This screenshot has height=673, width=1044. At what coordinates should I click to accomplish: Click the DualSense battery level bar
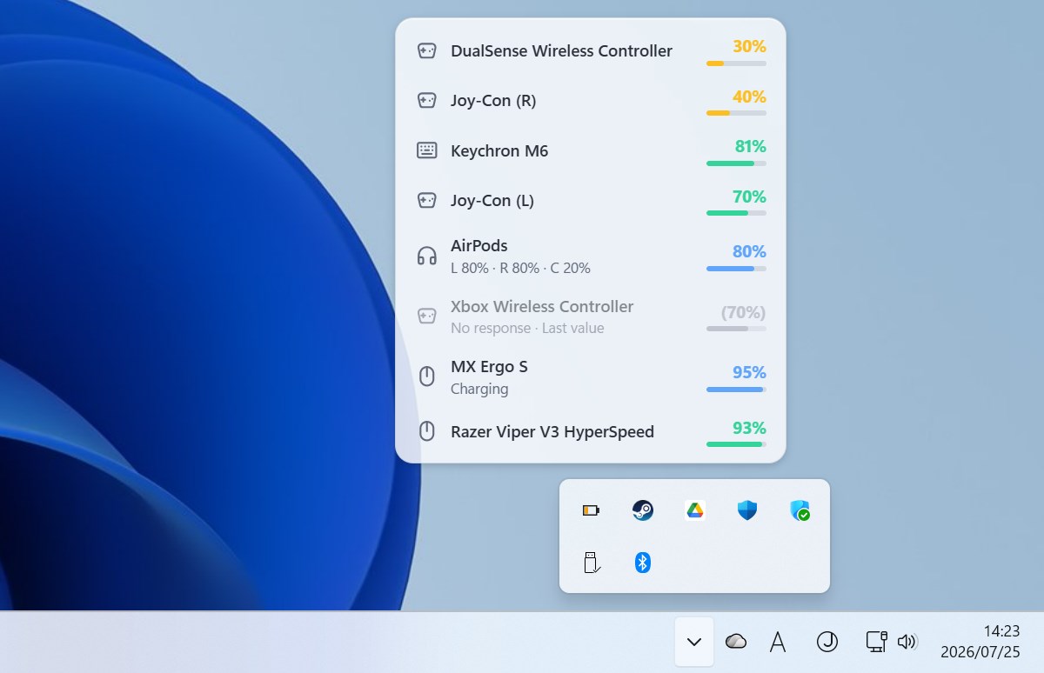click(x=736, y=63)
